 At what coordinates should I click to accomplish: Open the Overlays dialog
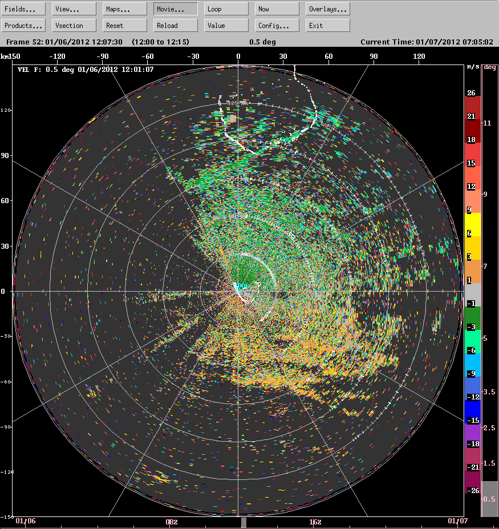point(327,8)
